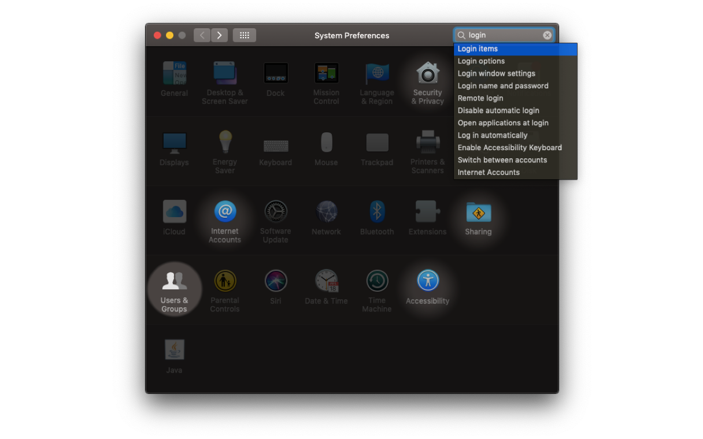Open the Java preference pane
703x439 pixels.
174,356
